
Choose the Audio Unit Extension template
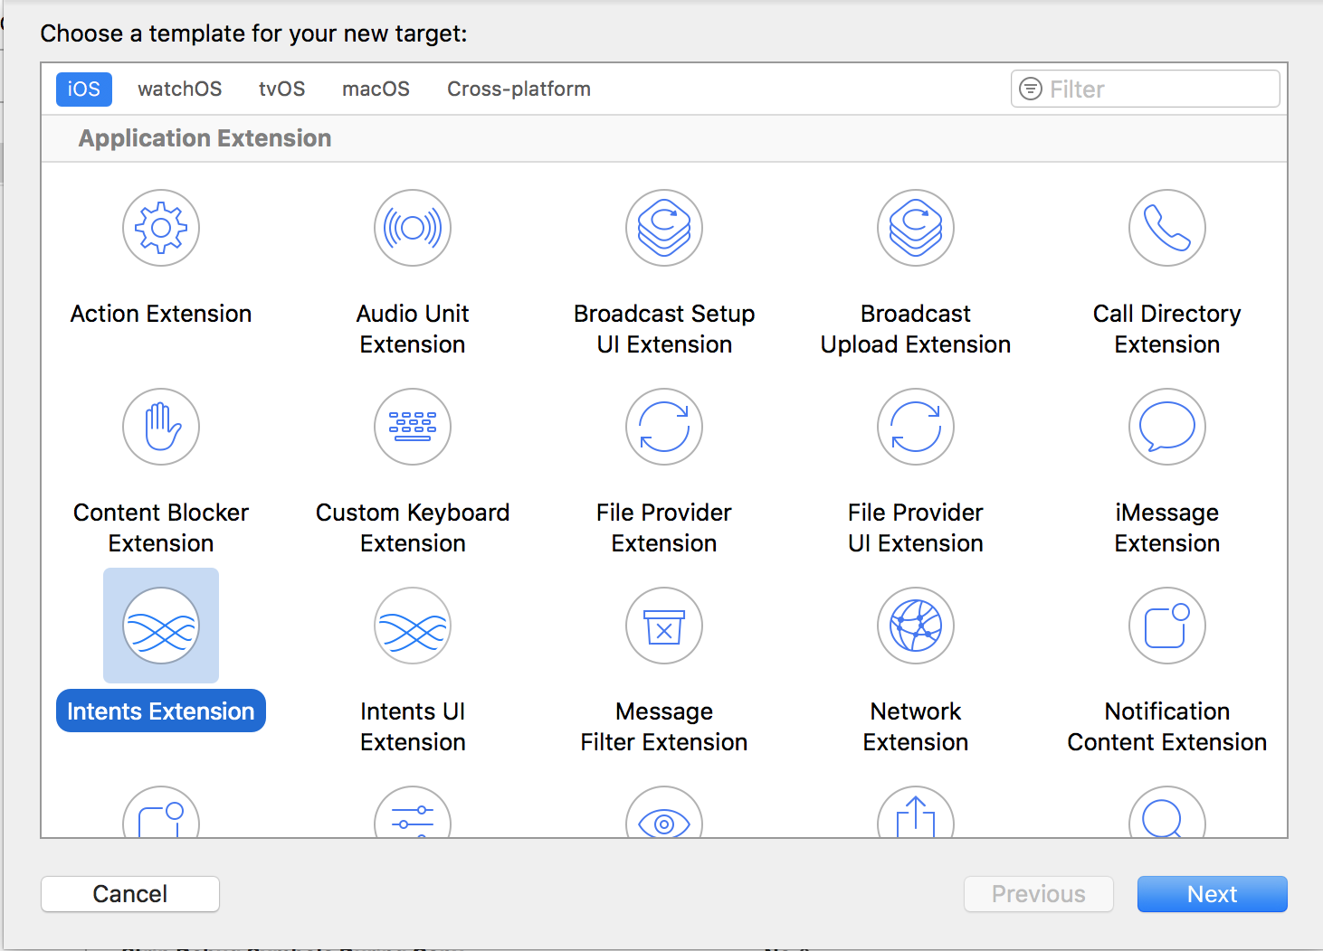[413, 228]
